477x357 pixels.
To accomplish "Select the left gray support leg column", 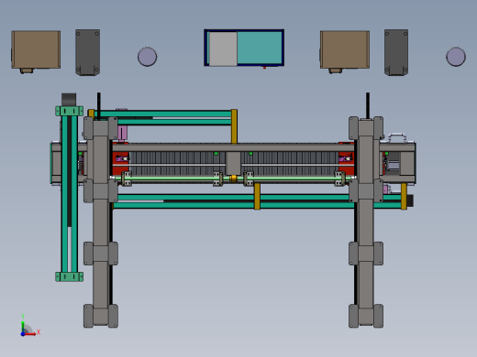I will point(101,222).
